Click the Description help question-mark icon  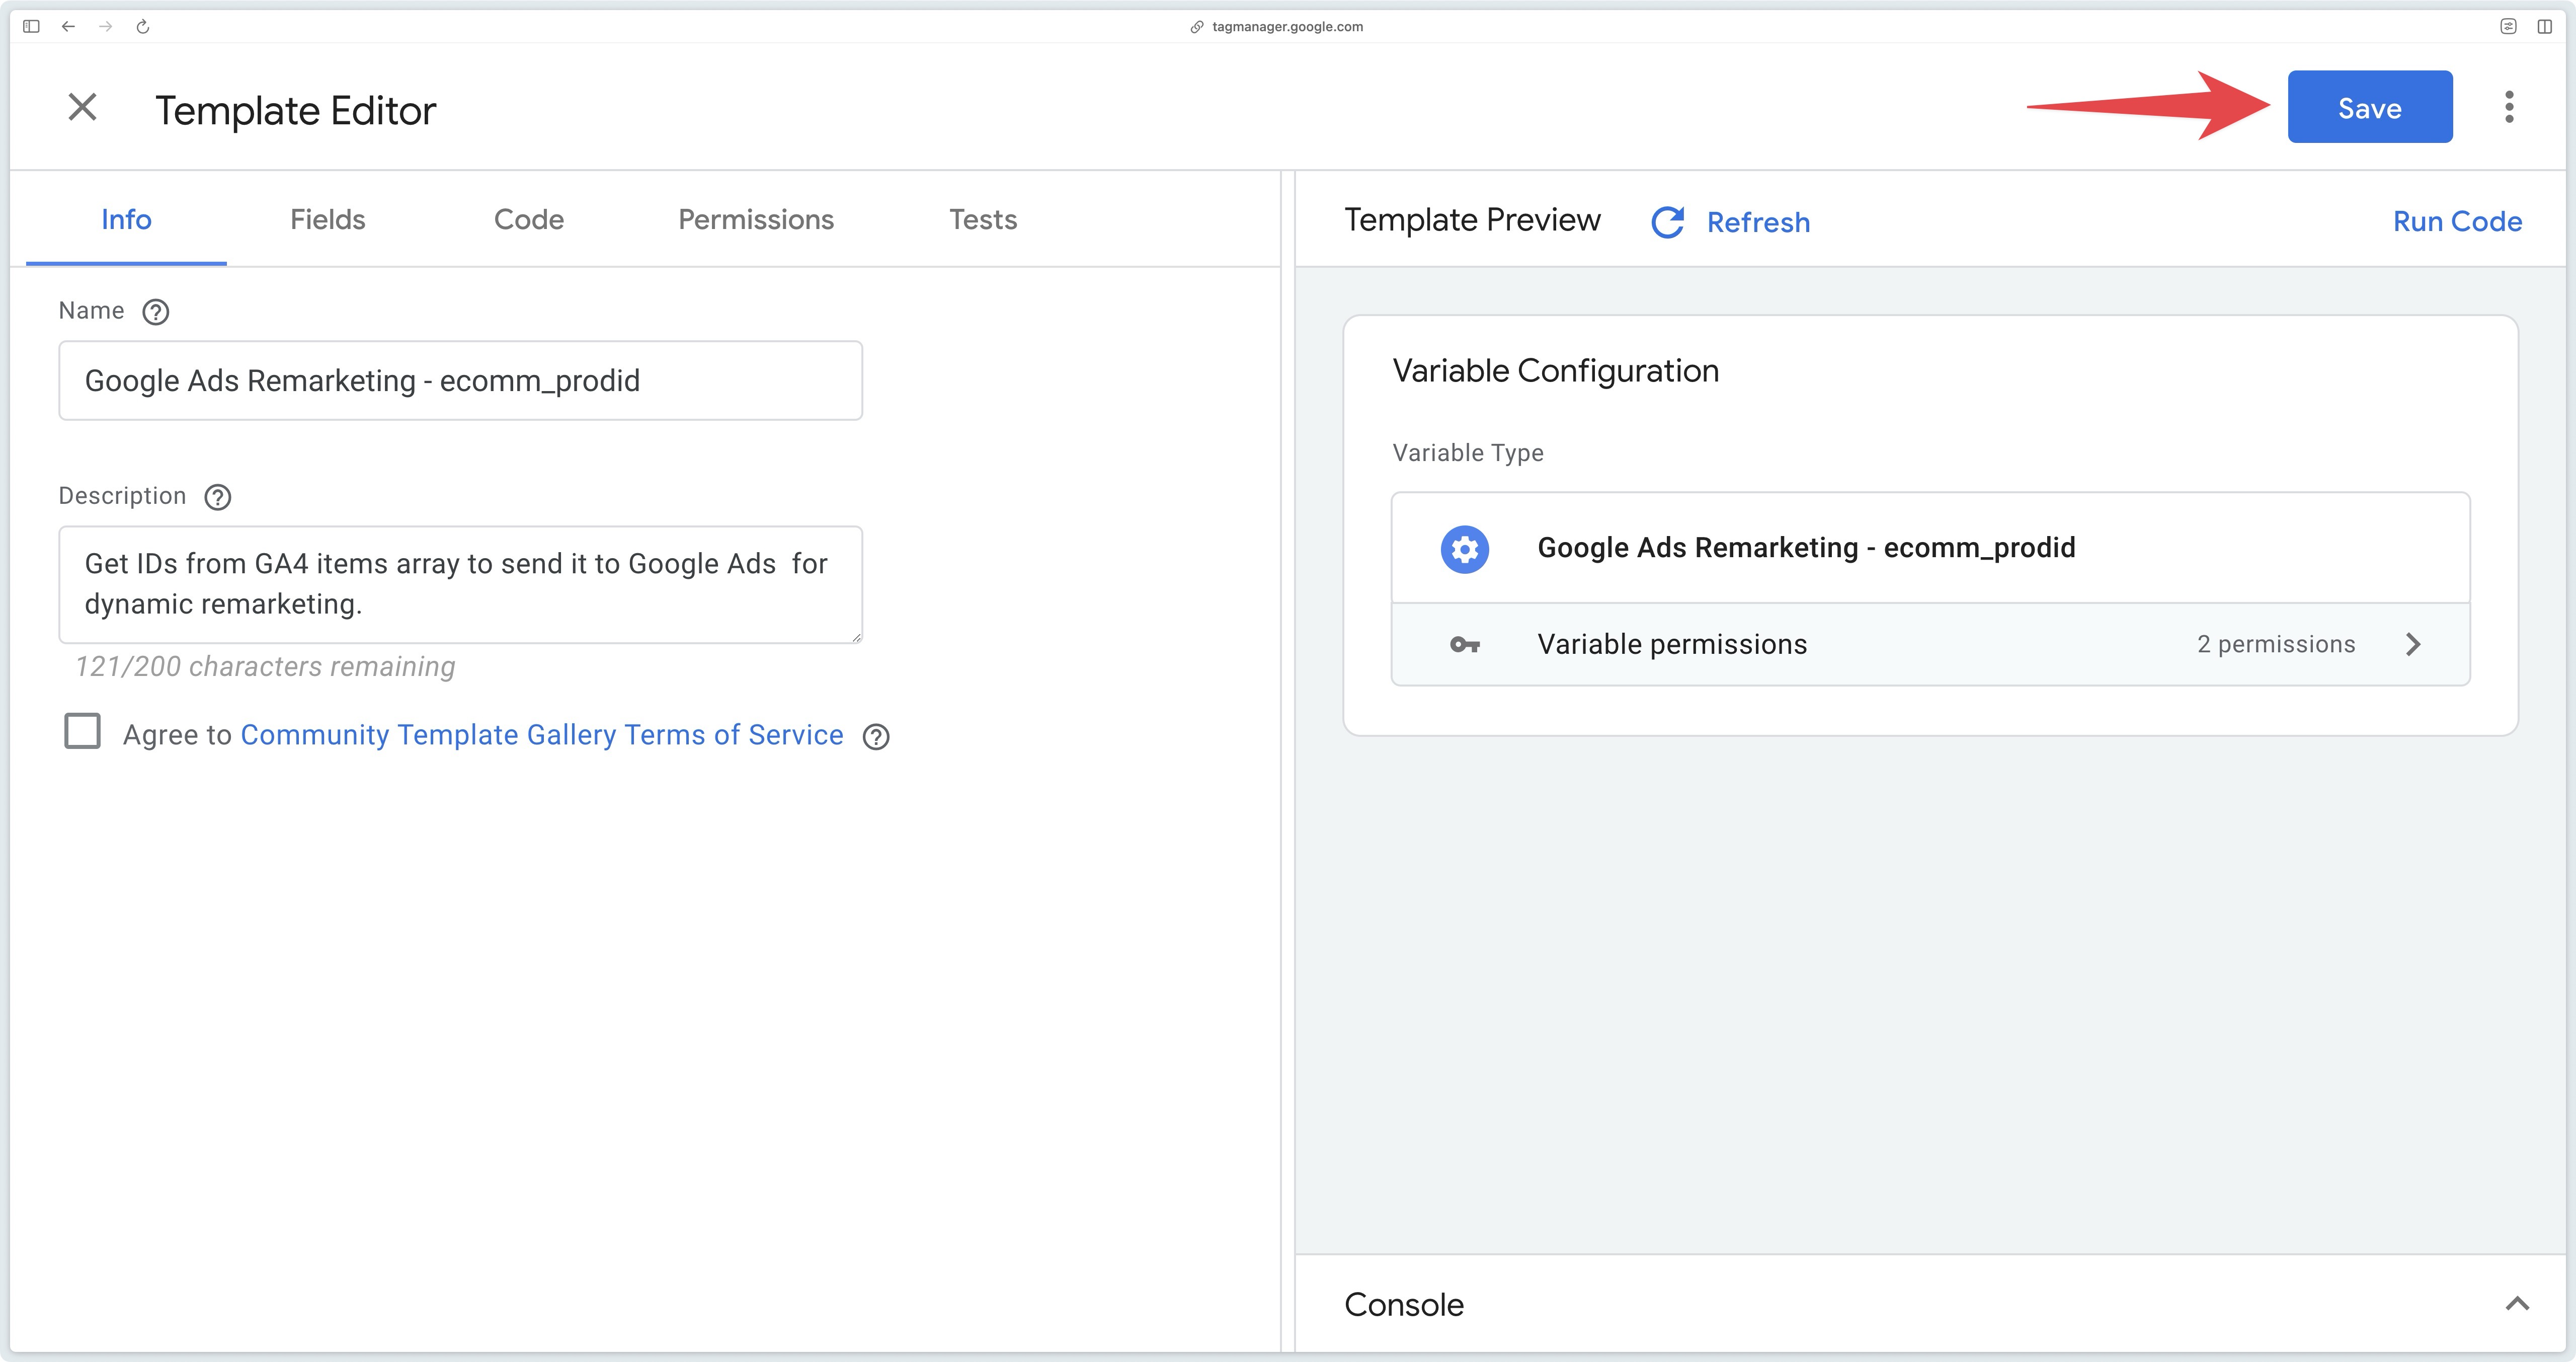pos(217,497)
